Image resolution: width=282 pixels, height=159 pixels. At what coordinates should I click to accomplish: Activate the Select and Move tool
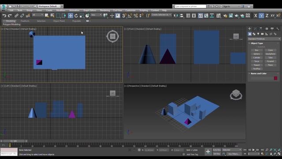click(70, 16)
